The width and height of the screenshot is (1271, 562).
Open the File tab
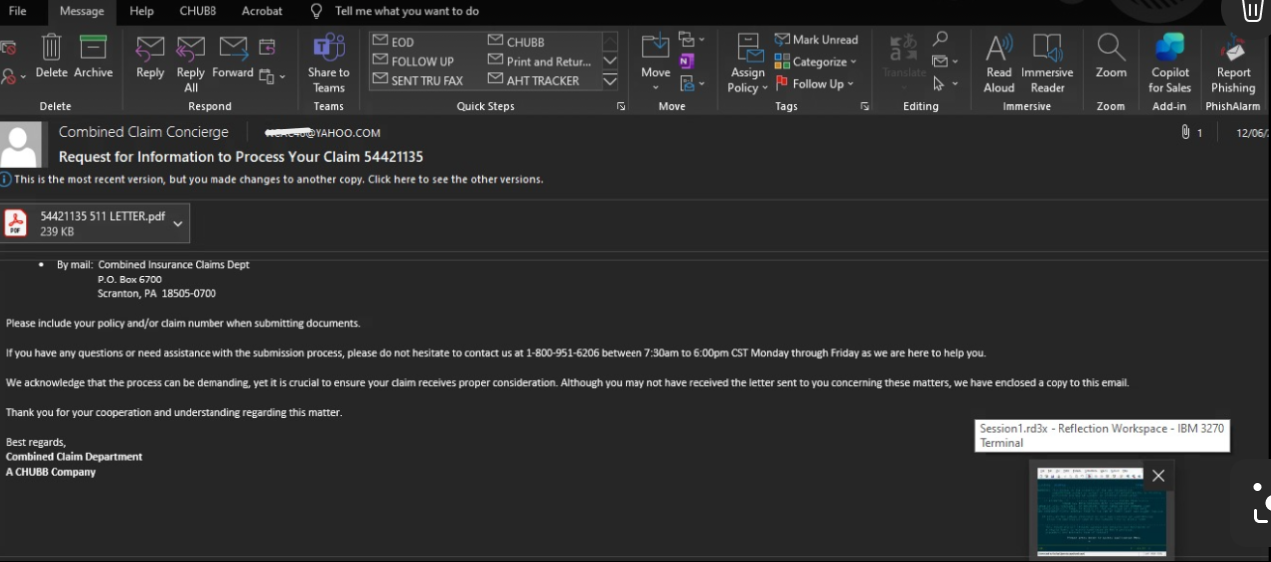click(x=18, y=11)
